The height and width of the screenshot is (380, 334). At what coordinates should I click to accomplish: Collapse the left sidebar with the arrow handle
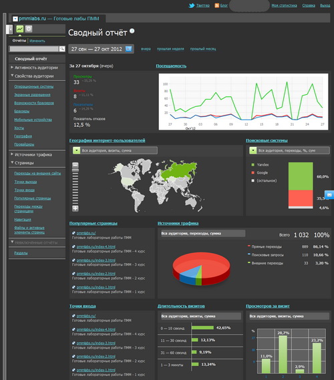[11, 29]
